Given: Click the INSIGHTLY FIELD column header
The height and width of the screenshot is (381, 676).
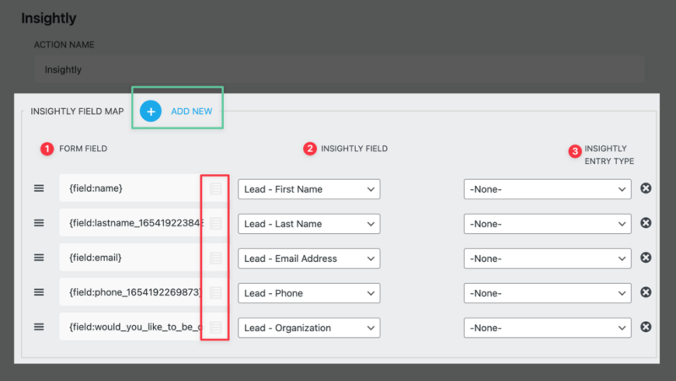Looking at the screenshot, I should [x=354, y=149].
